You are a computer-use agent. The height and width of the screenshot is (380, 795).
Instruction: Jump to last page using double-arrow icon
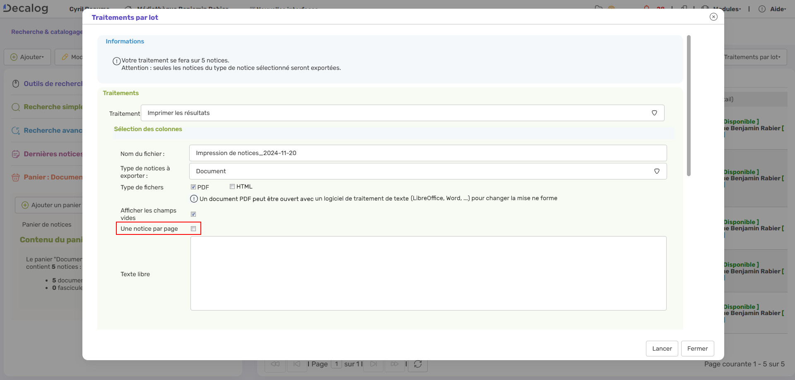point(395,364)
